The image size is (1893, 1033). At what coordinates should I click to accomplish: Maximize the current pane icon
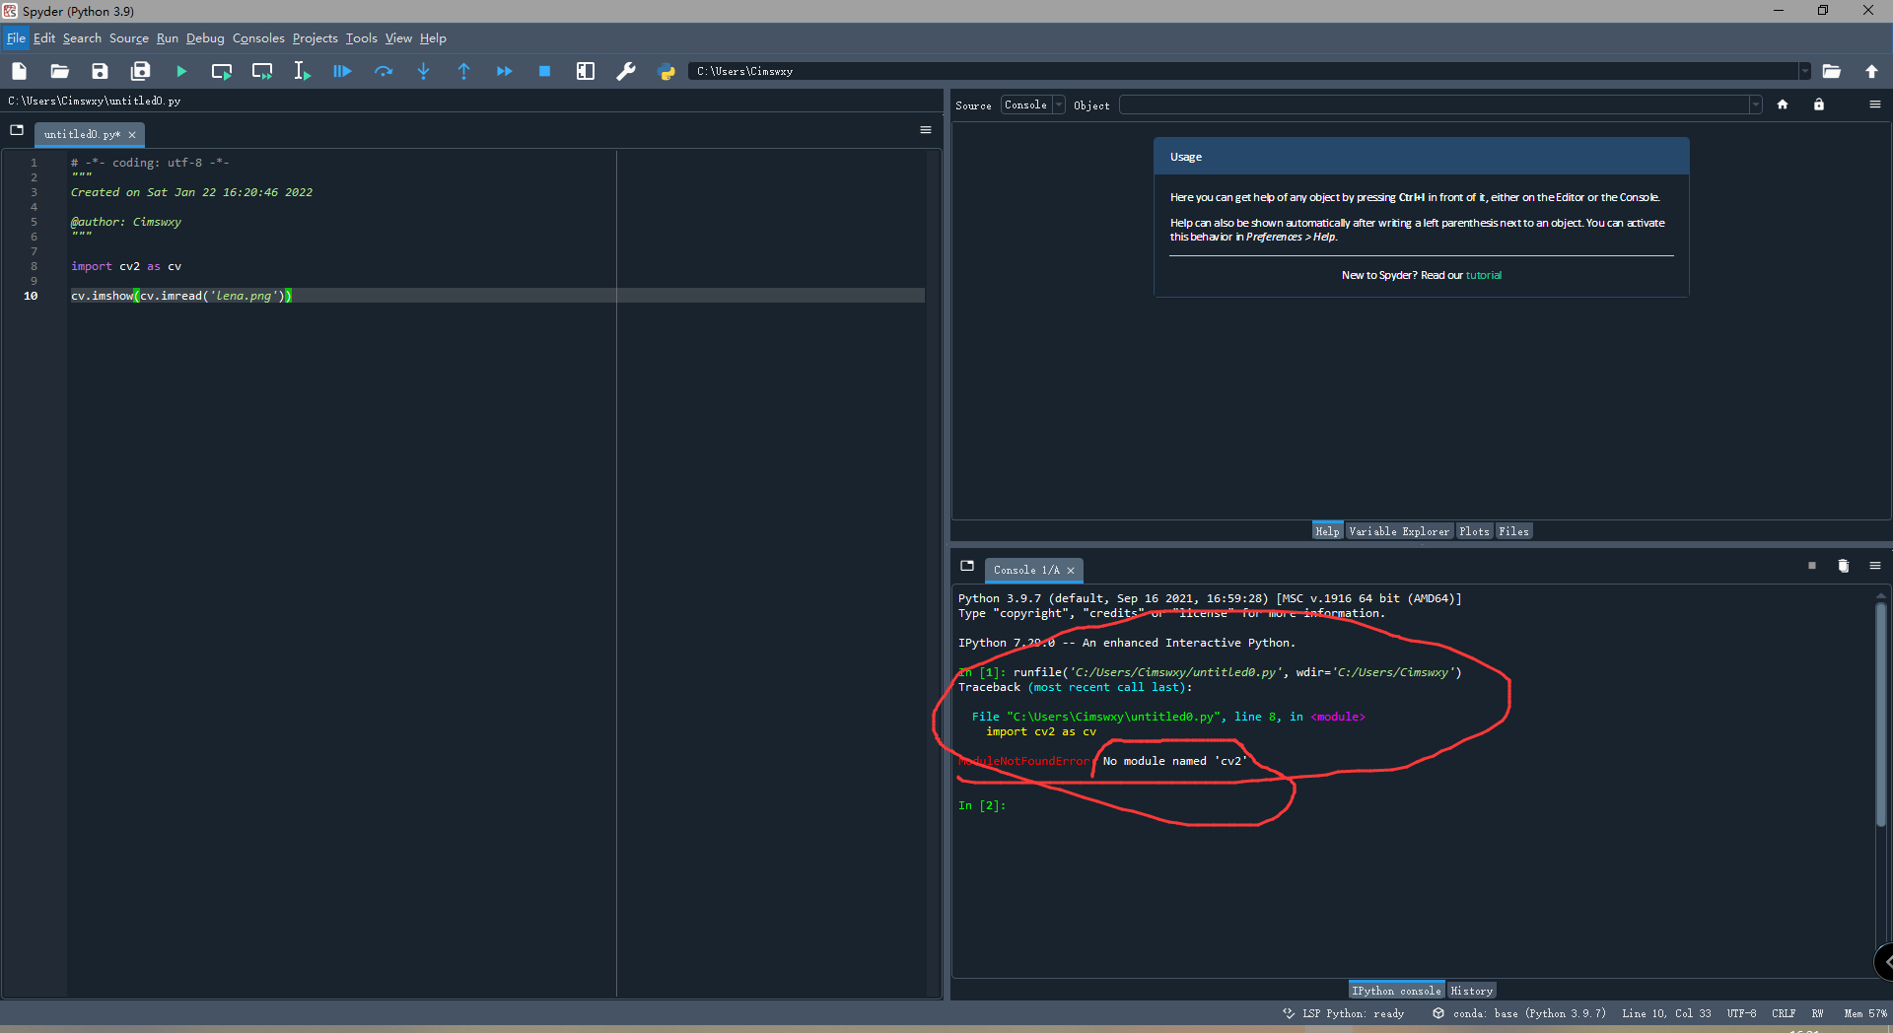586,71
